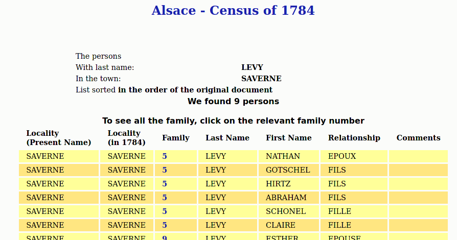Select the Last Name column header
The height and width of the screenshot is (240, 457).
(x=227, y=138)
